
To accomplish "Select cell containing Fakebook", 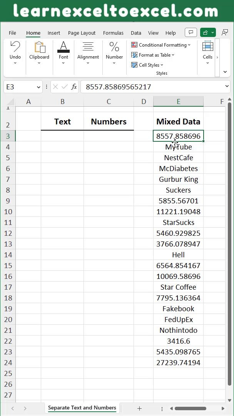I will point(178,309).
